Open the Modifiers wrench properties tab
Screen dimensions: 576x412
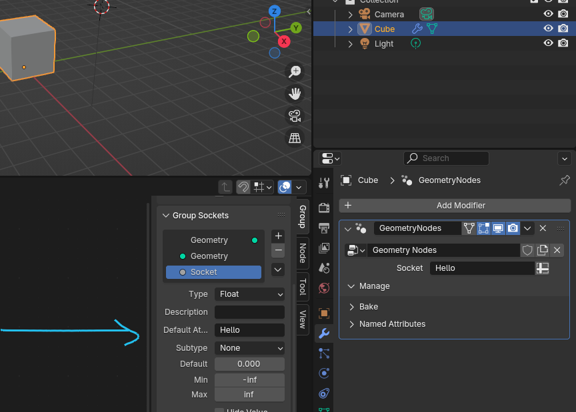point(324,333)
